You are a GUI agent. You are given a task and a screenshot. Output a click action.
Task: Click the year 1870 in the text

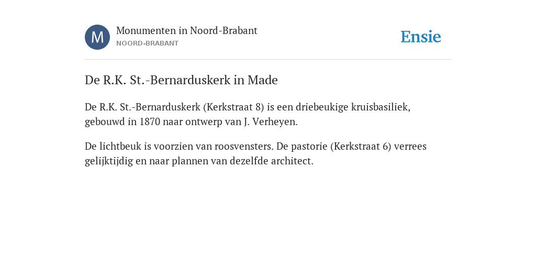click(150, 121)
